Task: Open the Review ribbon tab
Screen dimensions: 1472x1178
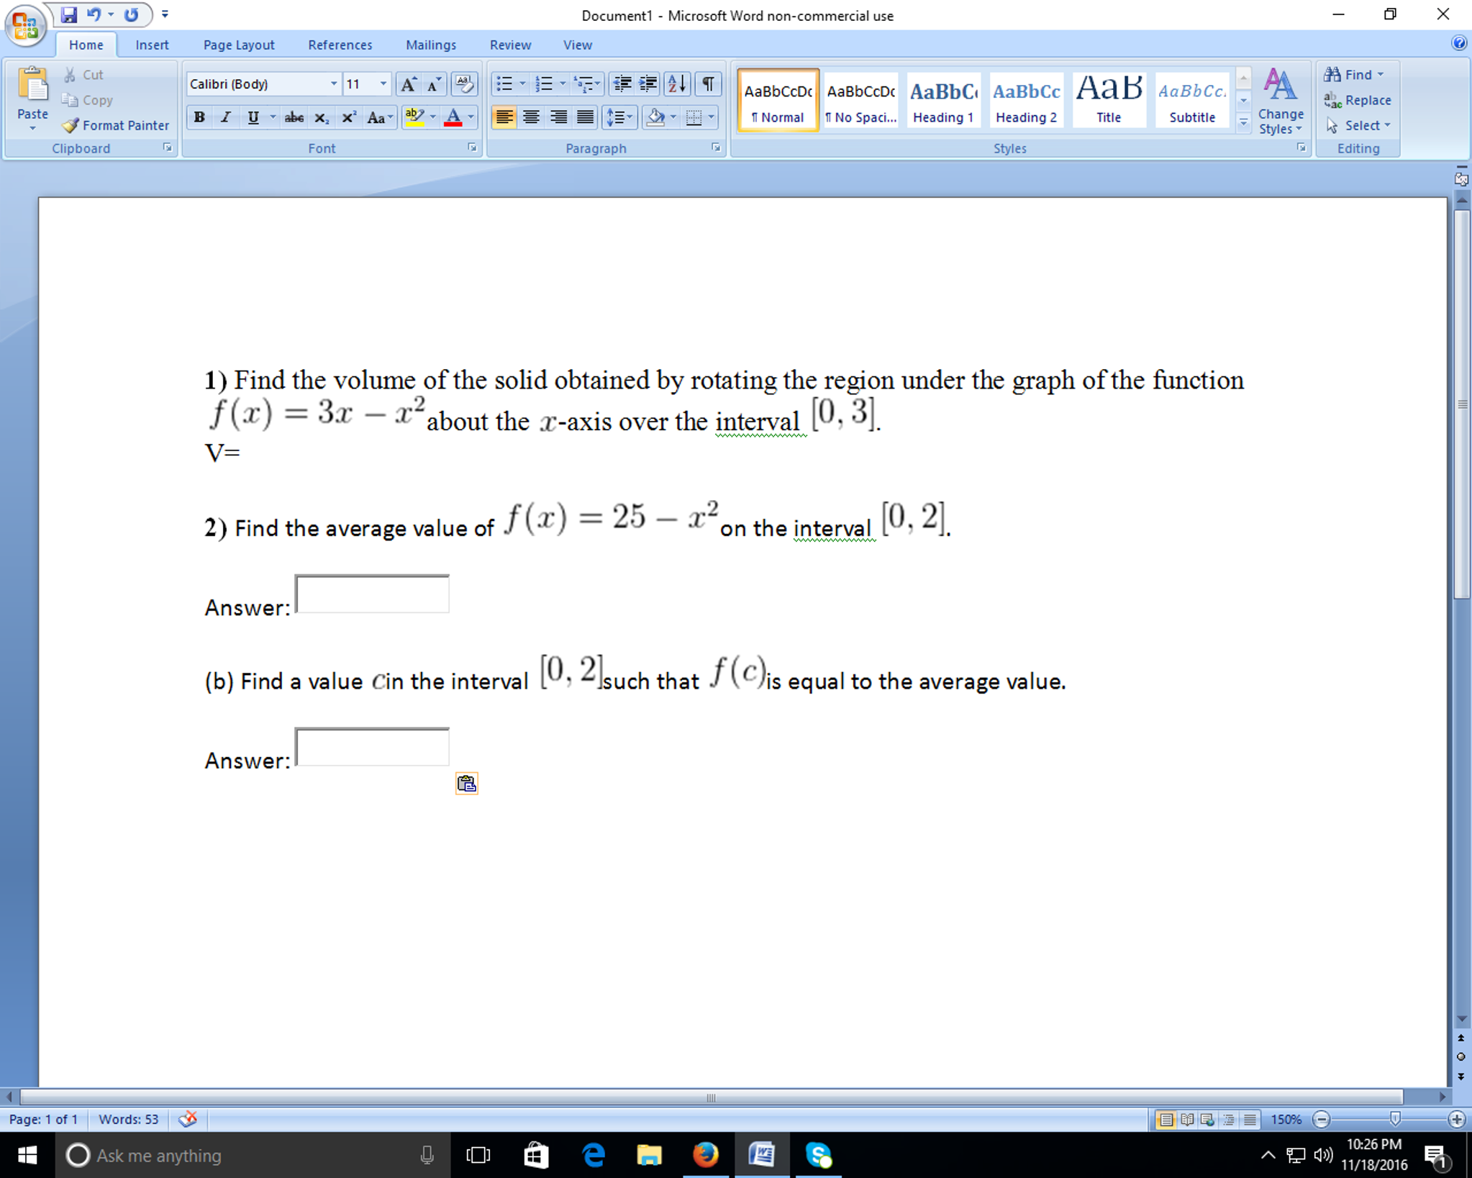Action: point(510,44)
